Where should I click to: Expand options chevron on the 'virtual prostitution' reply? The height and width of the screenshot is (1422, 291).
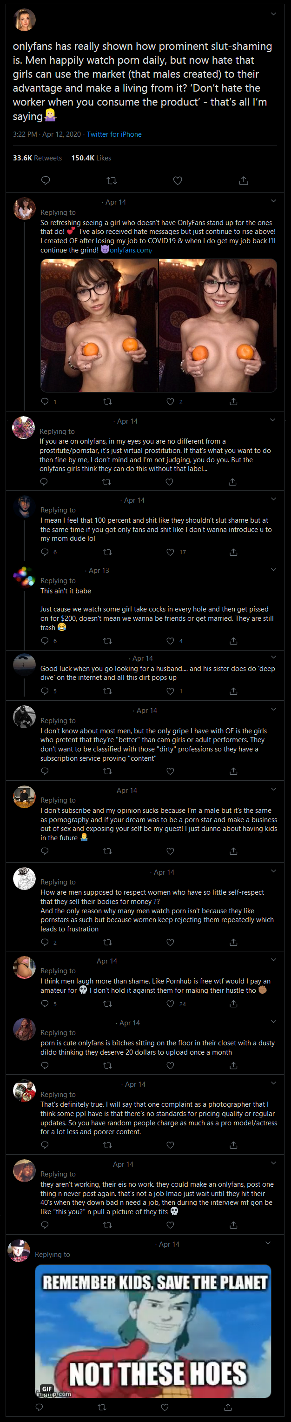272,420
